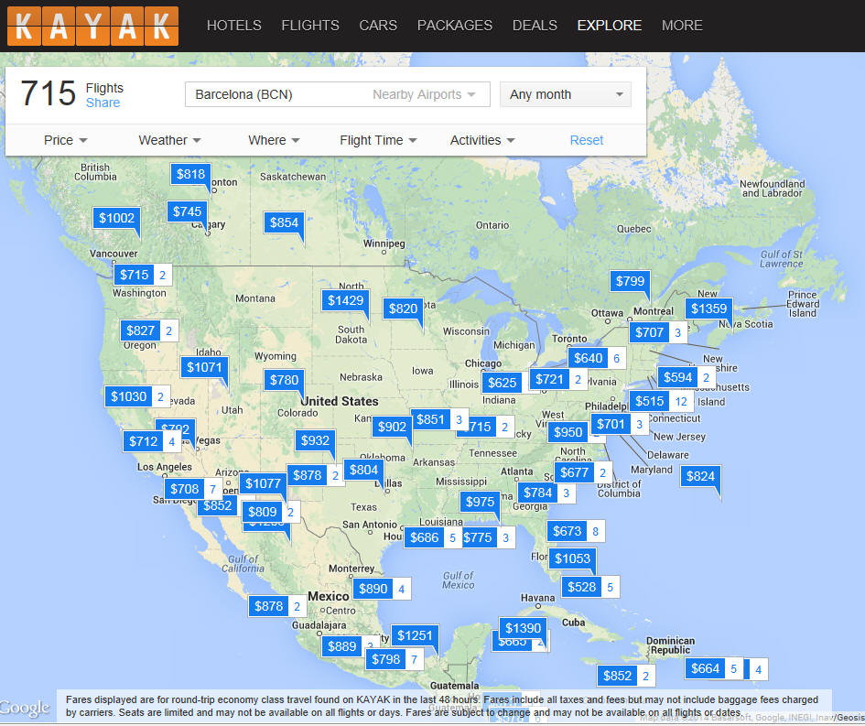Click the $1390 fare near Cuba
The width and height of the screenshot is (865, 726).
click(523, 628)
